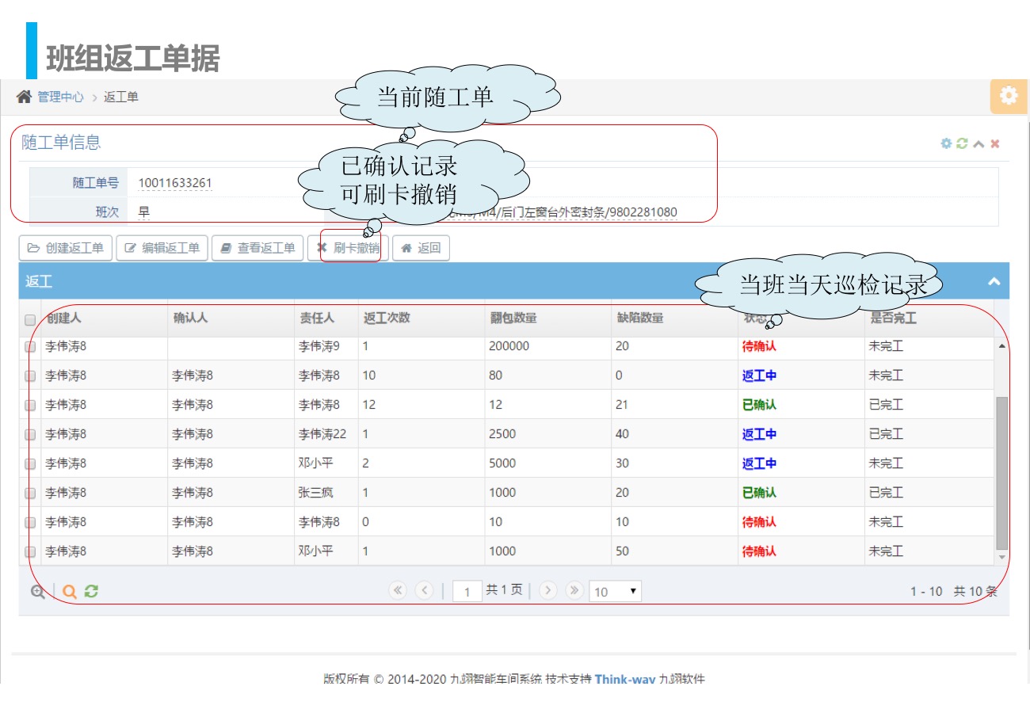Viewport: 1030px width, 713px height.
Task: Open the blue gear settings of 随工单信息 panel
Action: tap(946, 143)
